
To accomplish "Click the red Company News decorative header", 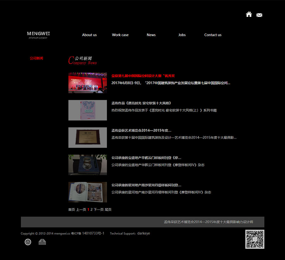I will click(x=82, y=61).
